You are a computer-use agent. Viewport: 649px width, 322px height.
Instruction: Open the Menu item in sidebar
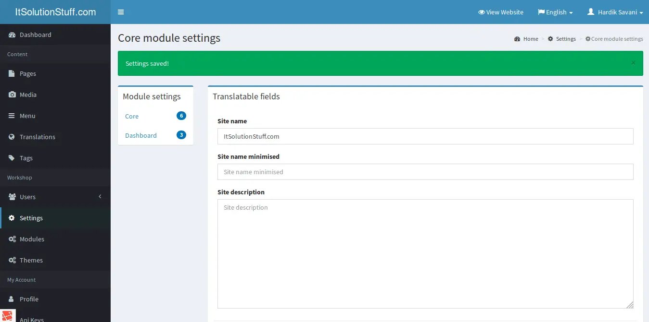tap(27, 116)
